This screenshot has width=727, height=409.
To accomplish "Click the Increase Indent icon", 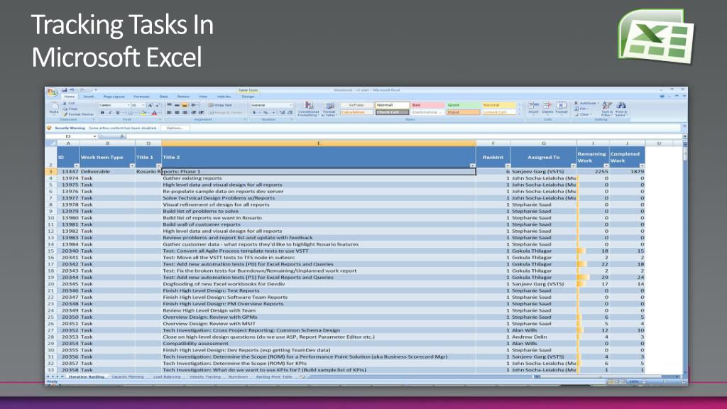I will (201, 113).
